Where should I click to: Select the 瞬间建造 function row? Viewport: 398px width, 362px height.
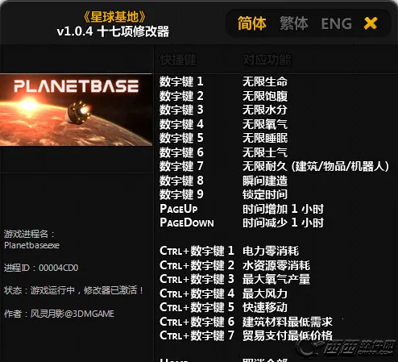tap(265, 181)
